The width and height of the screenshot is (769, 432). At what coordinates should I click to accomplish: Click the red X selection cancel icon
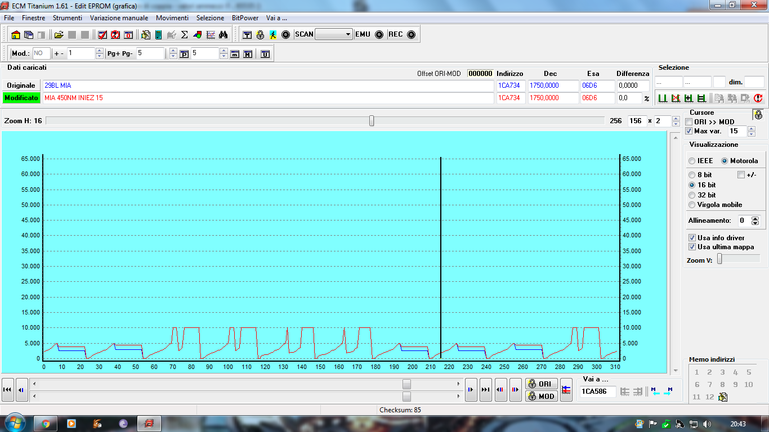[676, 98]
